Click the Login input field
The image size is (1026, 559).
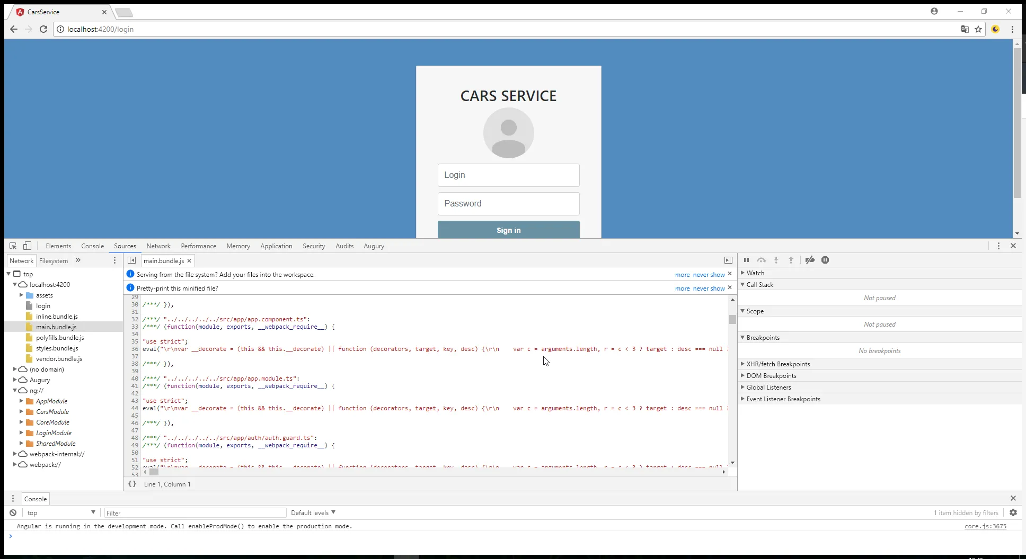tap(509, 175)
